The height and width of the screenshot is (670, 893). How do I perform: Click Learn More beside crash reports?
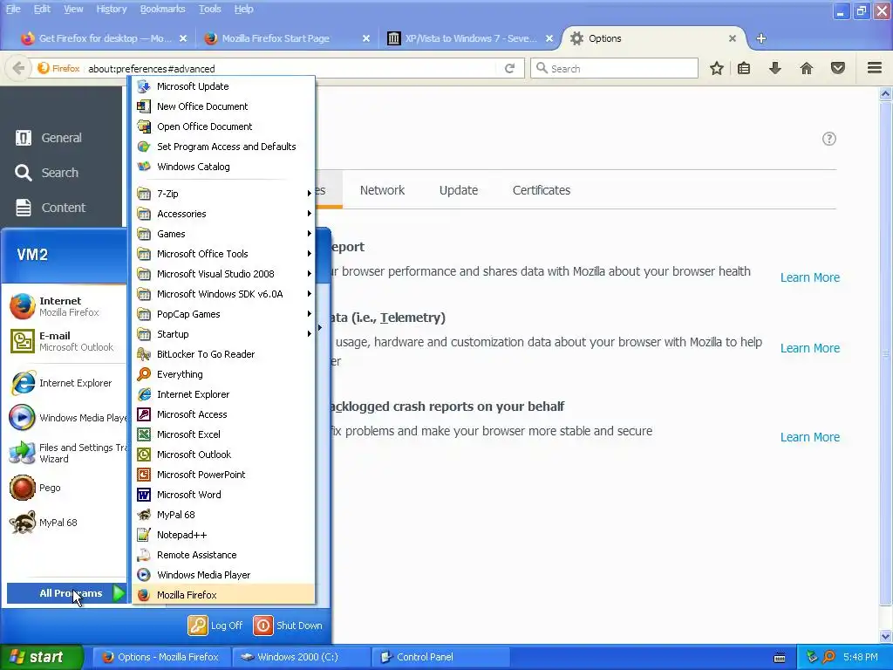tap(810, 437)
